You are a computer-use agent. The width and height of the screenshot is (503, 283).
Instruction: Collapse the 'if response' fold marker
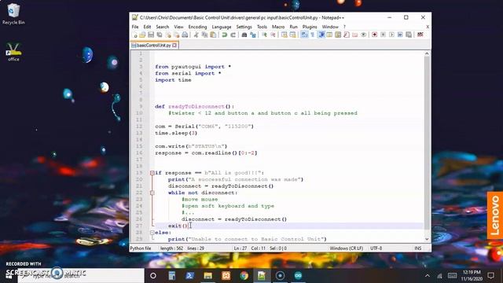click(x=152, y=173)
